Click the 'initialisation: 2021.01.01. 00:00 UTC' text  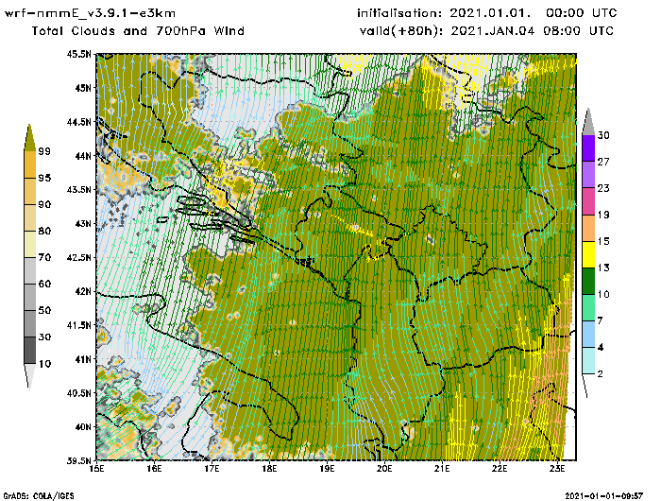(487, 13)
